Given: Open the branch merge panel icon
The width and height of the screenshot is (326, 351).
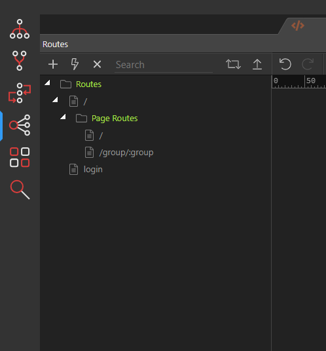Looking at the screenshot, I should pos(20,61).
